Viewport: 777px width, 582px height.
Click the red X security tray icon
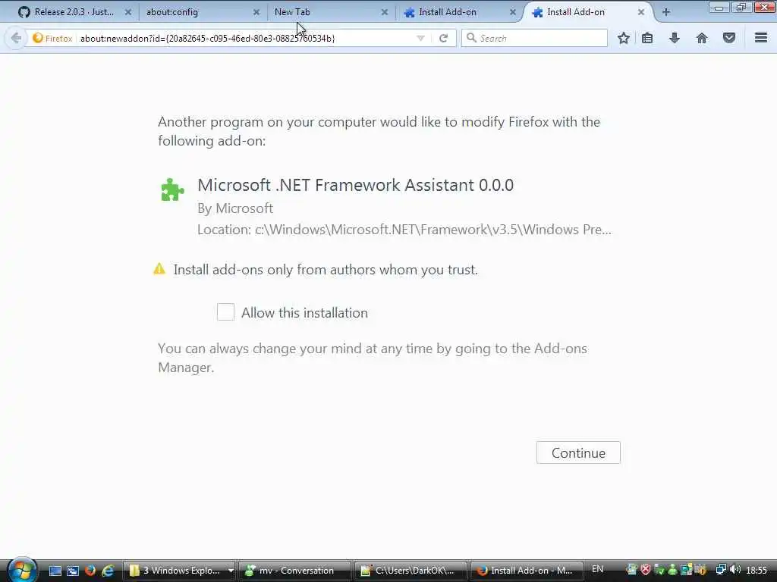coord(645,570)
